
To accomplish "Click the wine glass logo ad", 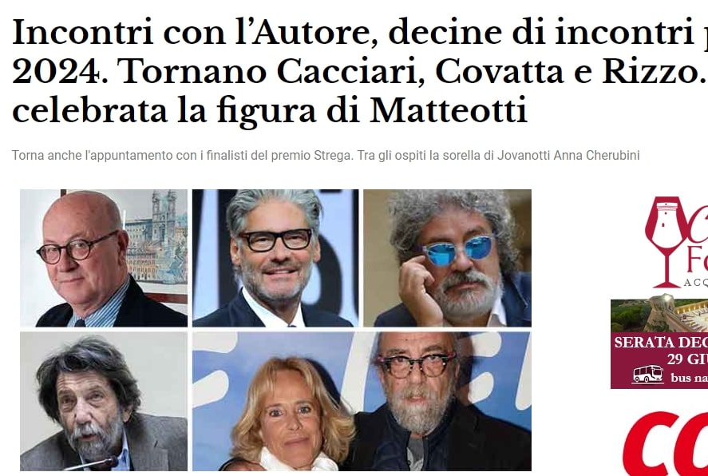I will pos(676,242).
